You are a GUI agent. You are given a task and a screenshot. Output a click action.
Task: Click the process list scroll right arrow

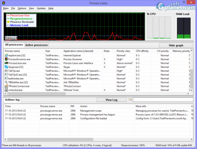coord(188,93)
